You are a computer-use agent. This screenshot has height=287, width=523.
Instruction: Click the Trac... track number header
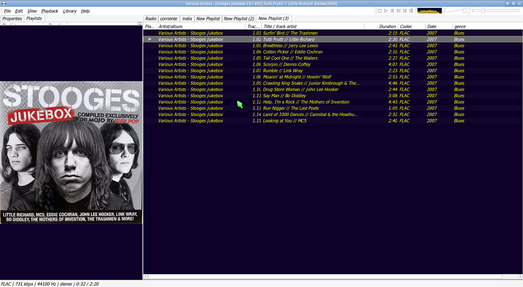pyautogui.click(x=253, y=27)
